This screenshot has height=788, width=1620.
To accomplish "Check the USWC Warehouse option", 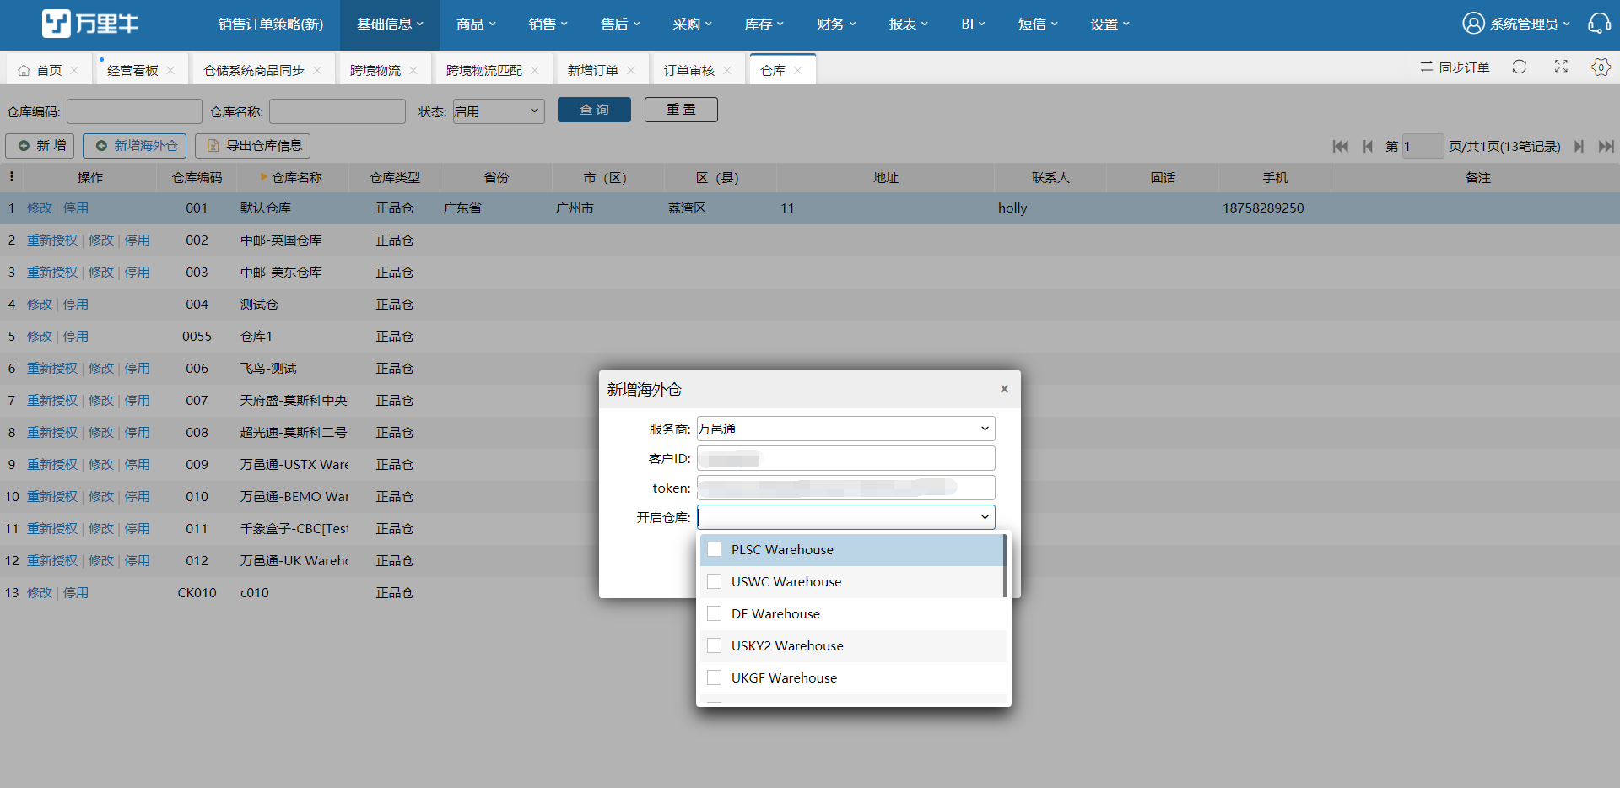I will click(714, 581).
